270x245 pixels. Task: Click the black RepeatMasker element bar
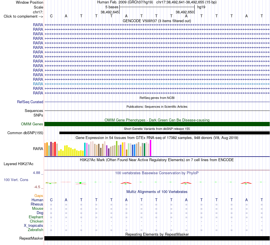(157, 238)
